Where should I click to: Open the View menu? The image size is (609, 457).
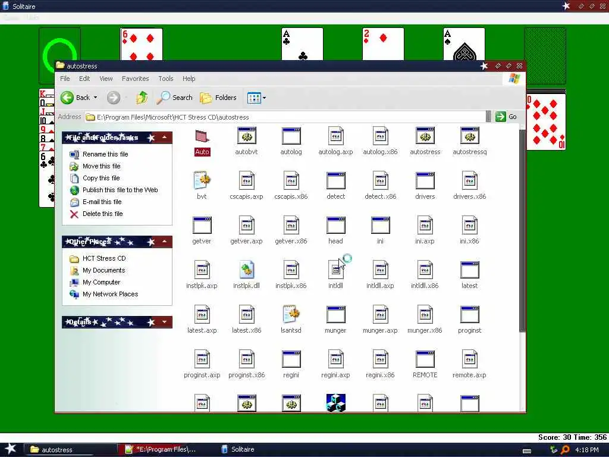click(x=106, y=79)
